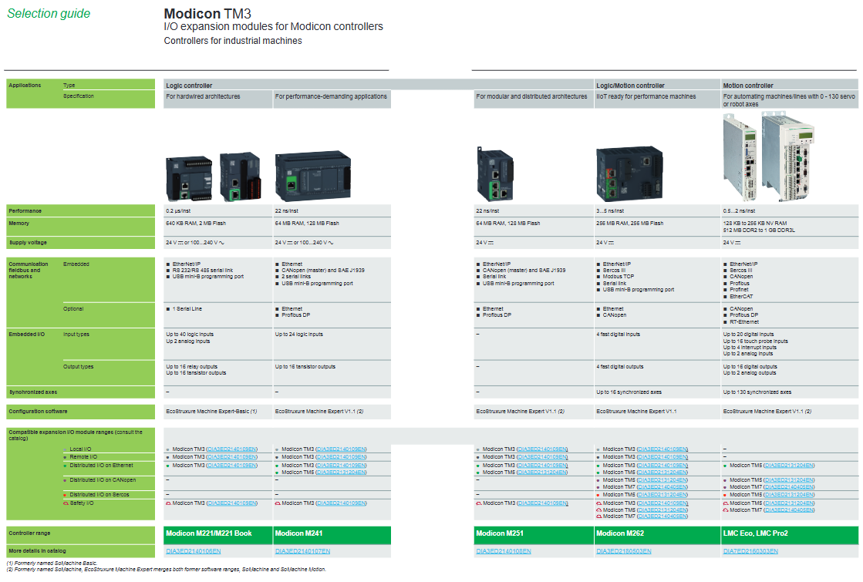Click the 'Modicon TM3' page title

point(207,13)
